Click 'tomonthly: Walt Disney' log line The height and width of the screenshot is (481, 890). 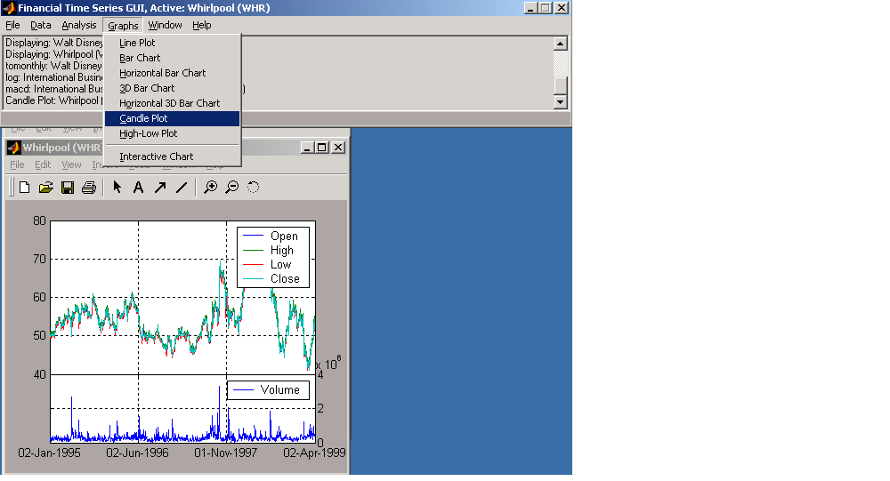(54, 66)
